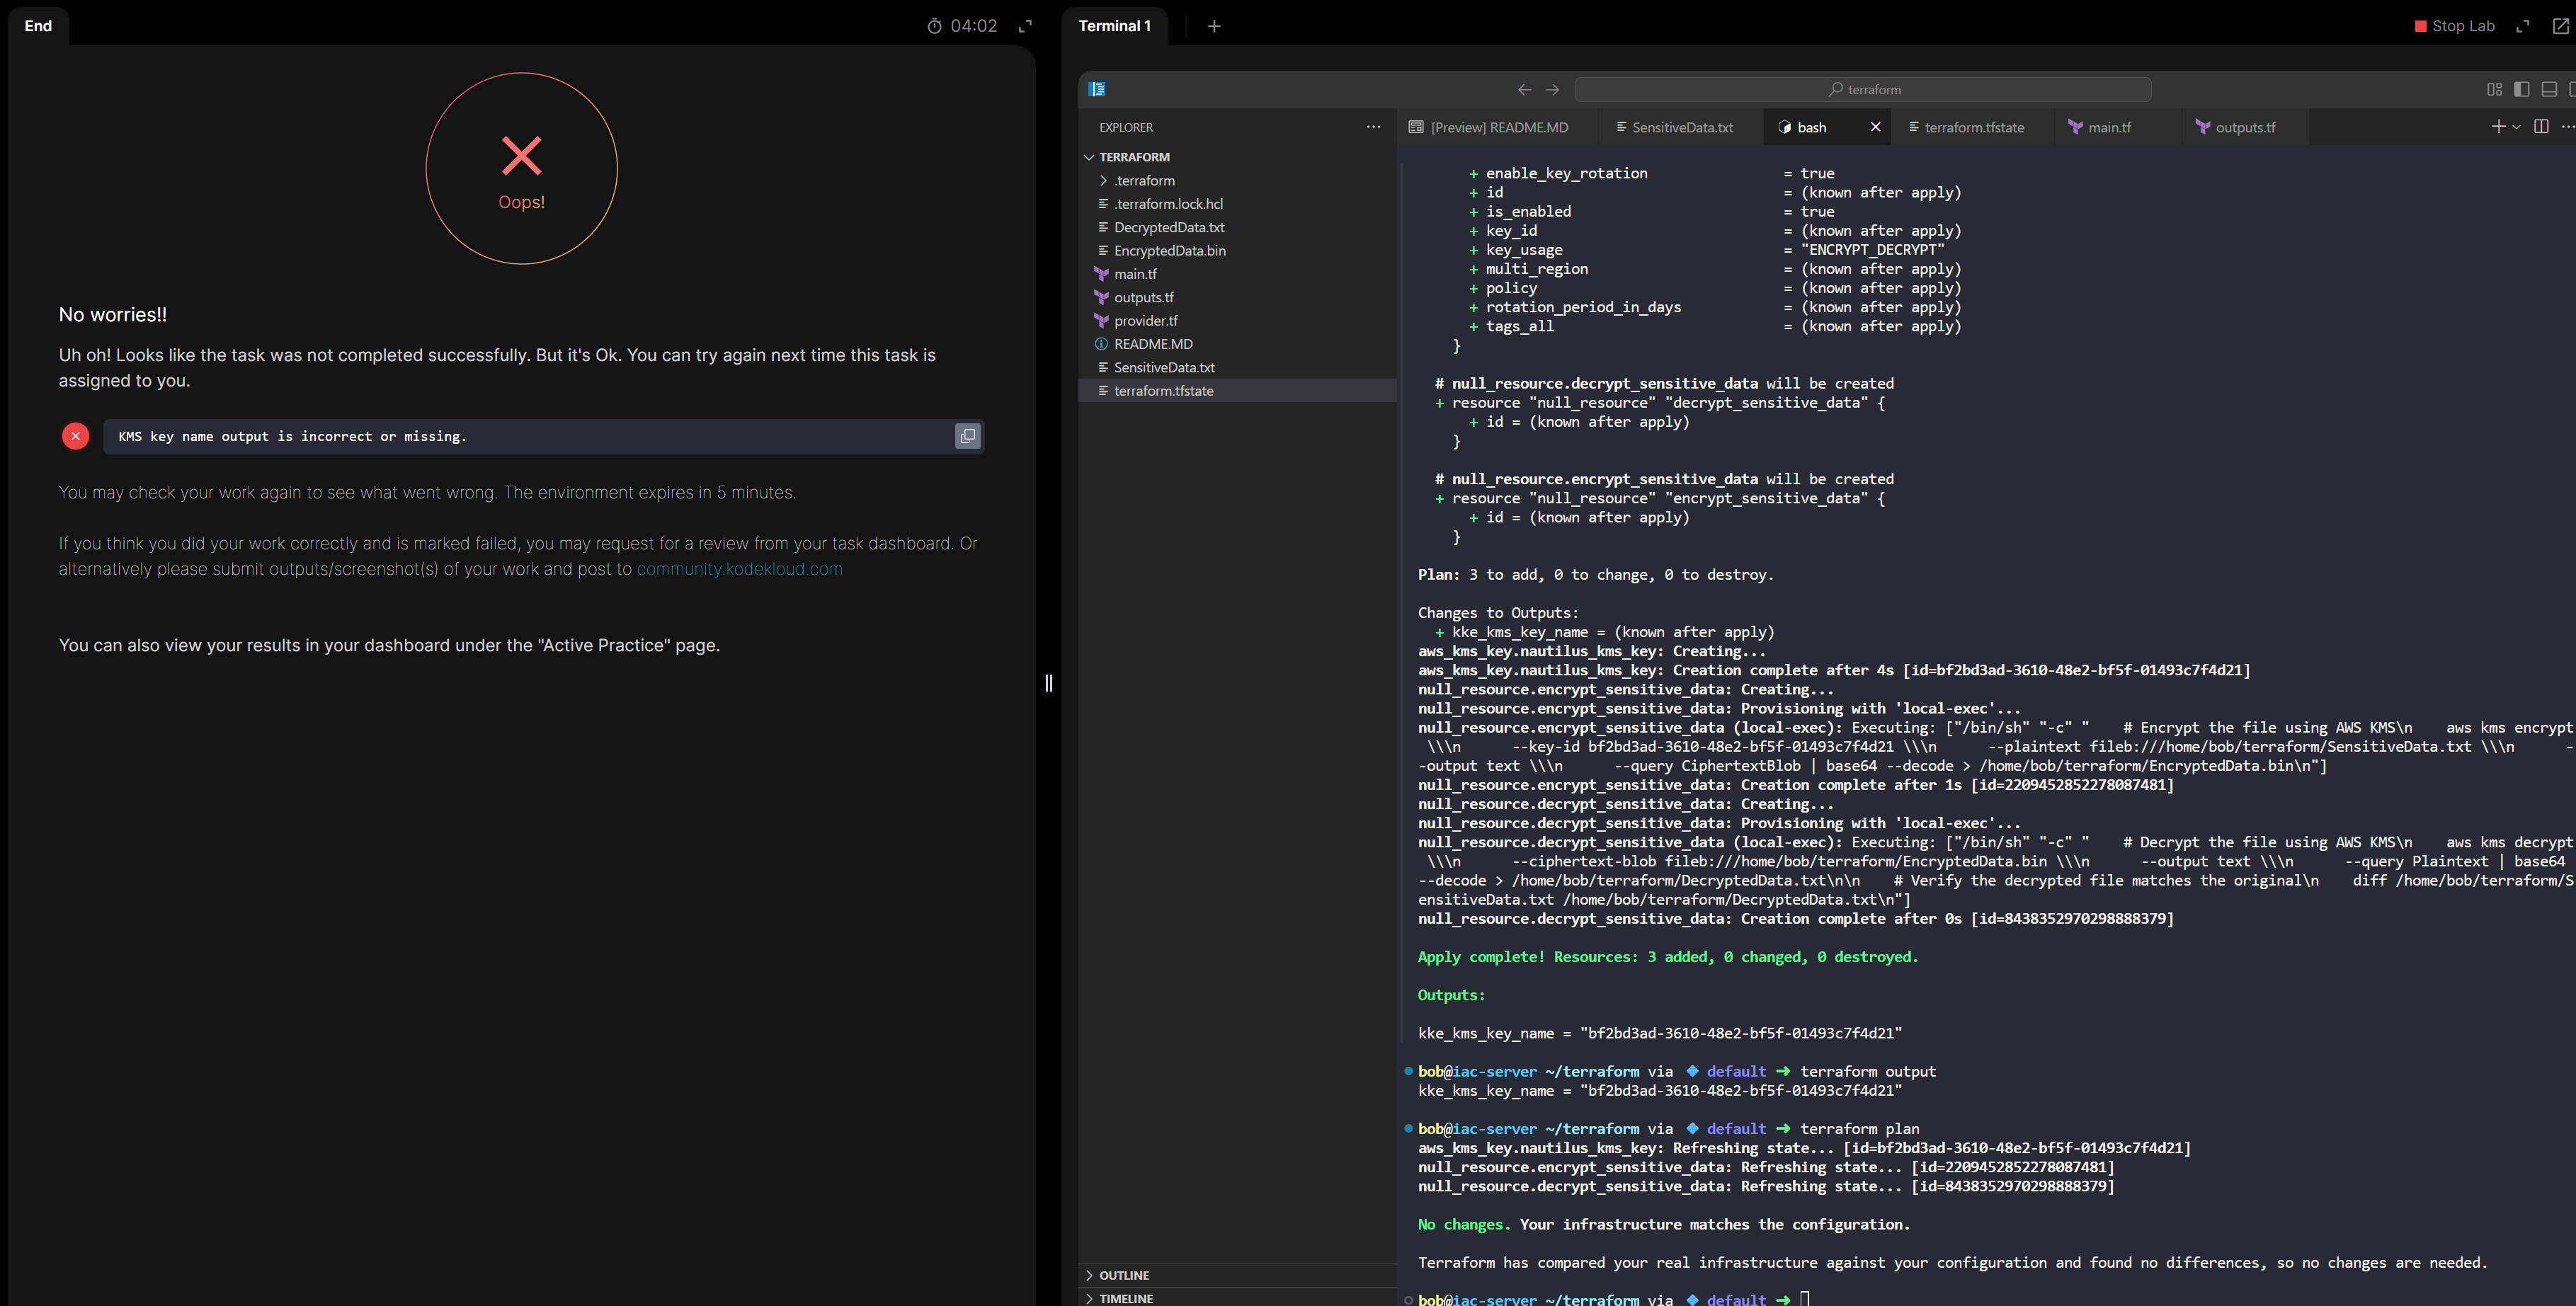Screen dimensions: 2576x1306
Task: Open the terminal in a new window
Action: click(x=2560, y=26)
